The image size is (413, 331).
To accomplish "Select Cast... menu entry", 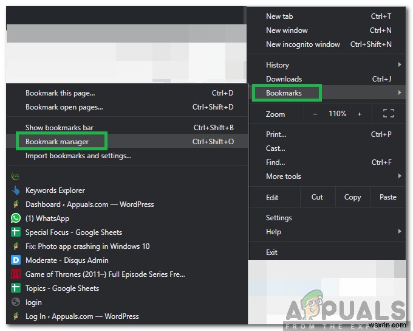I will 327,148.
